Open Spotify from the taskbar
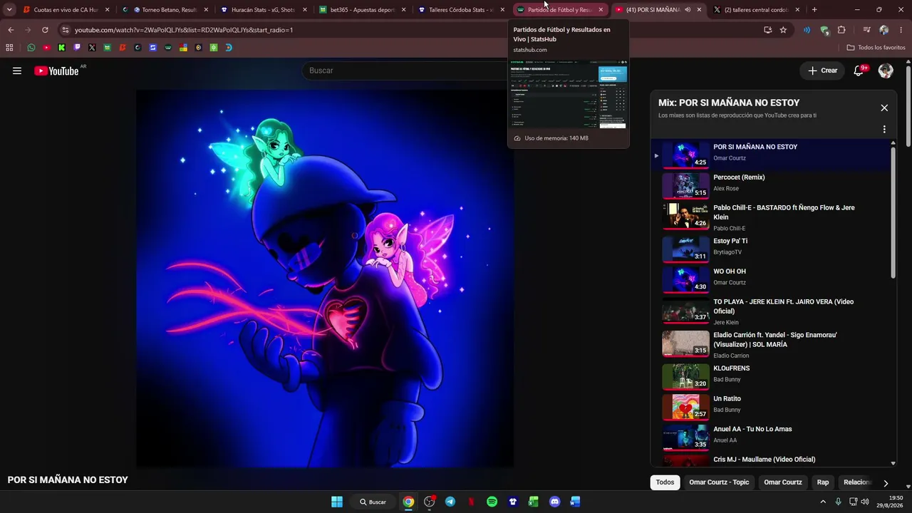The image size is (912, 513). [492, 502]
